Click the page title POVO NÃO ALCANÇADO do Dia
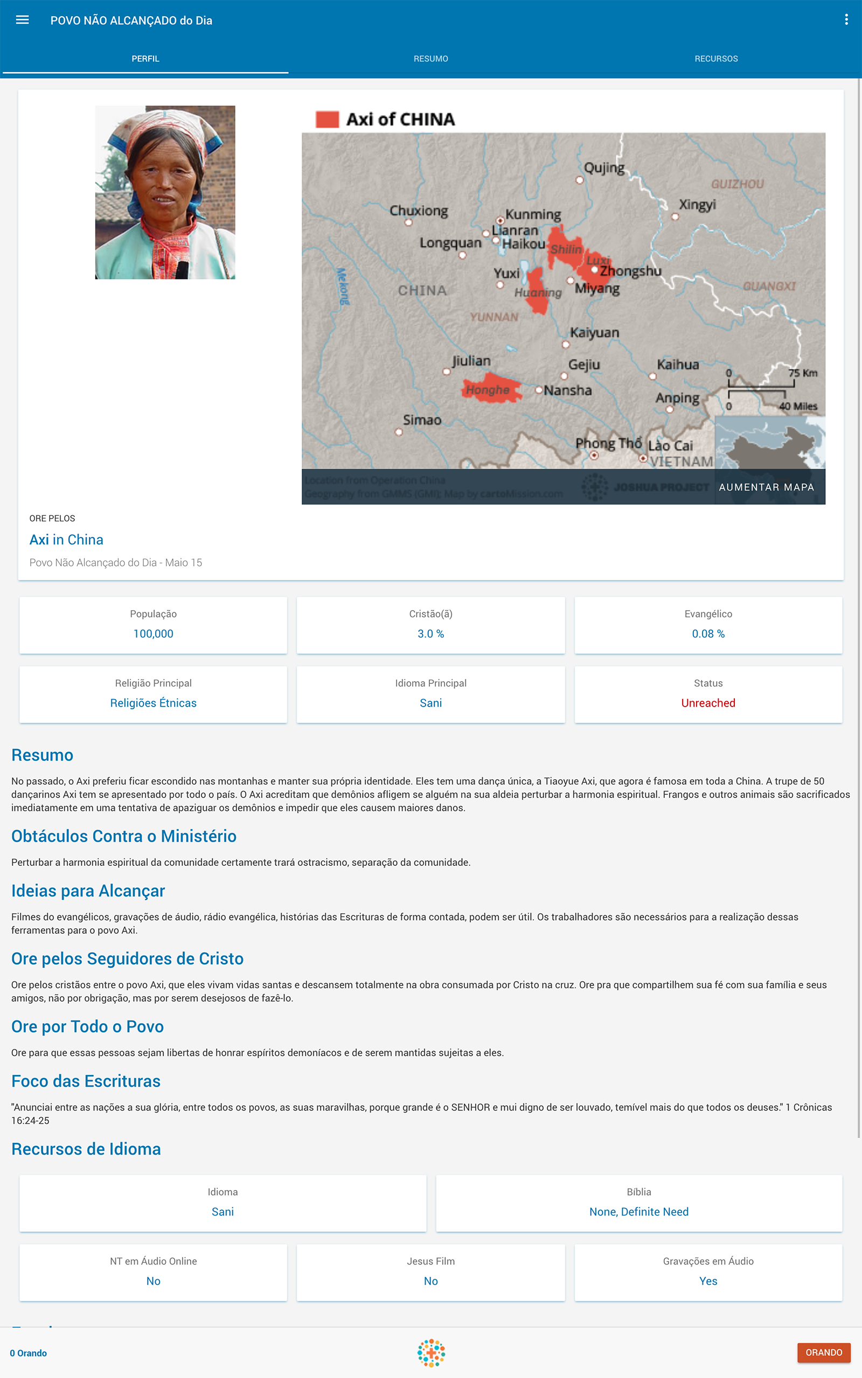This screenshot has width=862, height=1378. (131, 20)
